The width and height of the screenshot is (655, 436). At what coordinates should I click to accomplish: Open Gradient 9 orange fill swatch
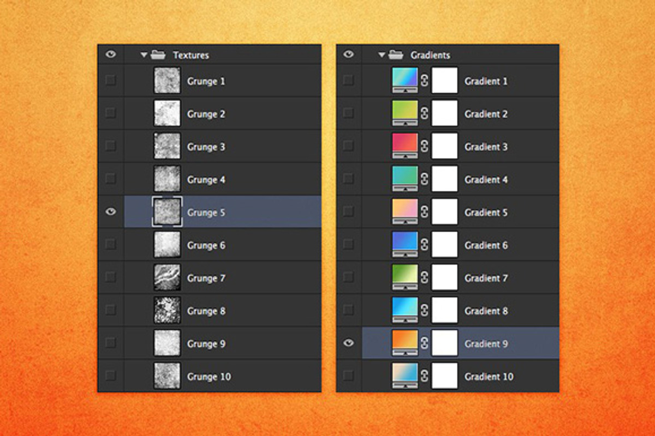[x=405, y=343]
